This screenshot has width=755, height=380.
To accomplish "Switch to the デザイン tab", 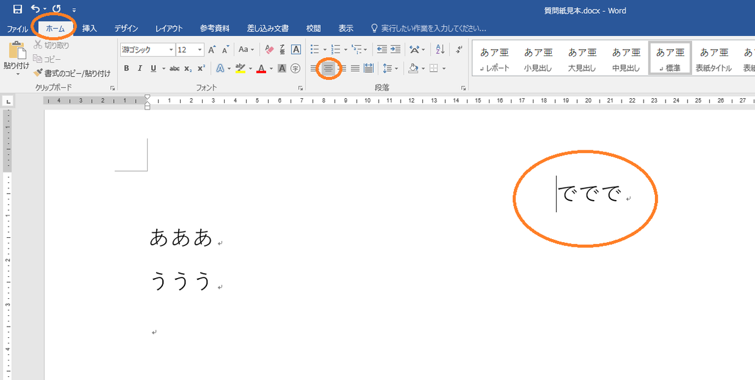I will point(126,28).
